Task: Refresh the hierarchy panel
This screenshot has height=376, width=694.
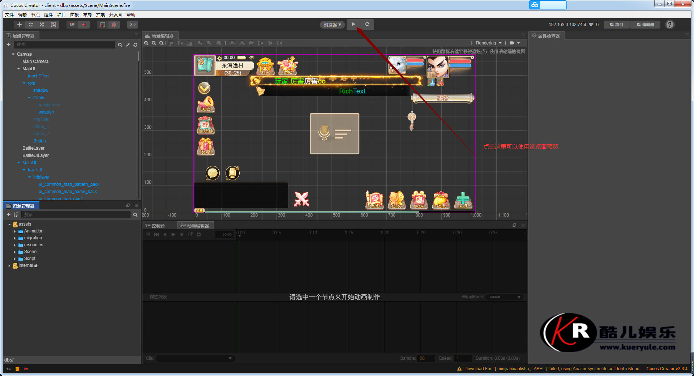Action: 135,45
